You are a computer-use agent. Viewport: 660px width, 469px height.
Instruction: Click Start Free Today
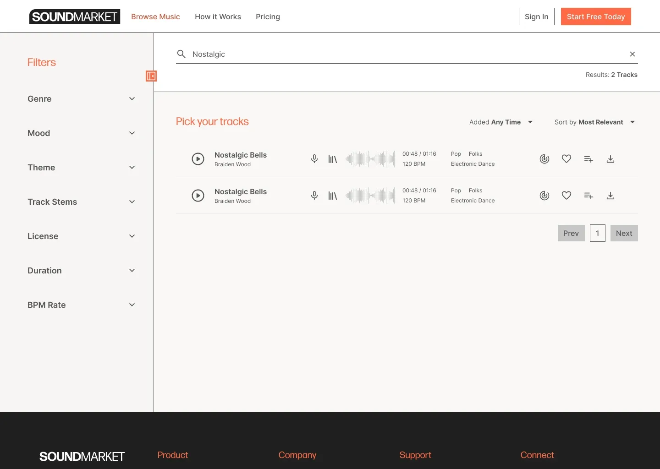pyautogui.click(x=596, y=16)
